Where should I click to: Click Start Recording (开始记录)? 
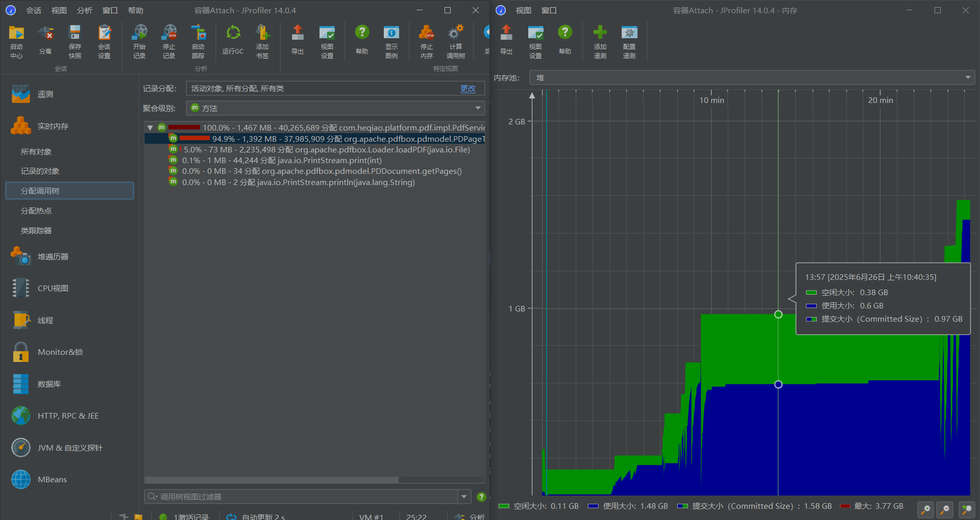[139, 42]
